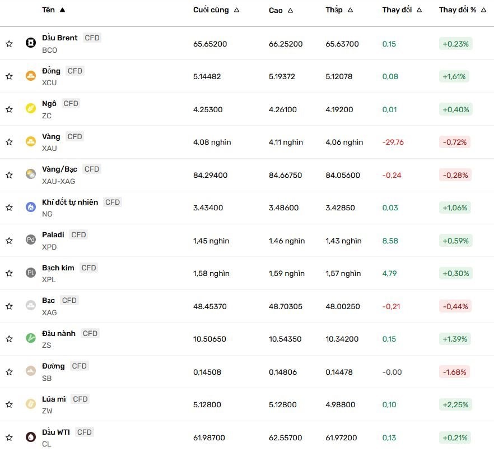Click the Dầu Brent commodity icon
The height and width of the screenshot is (451, 494).
coord(31,43)
